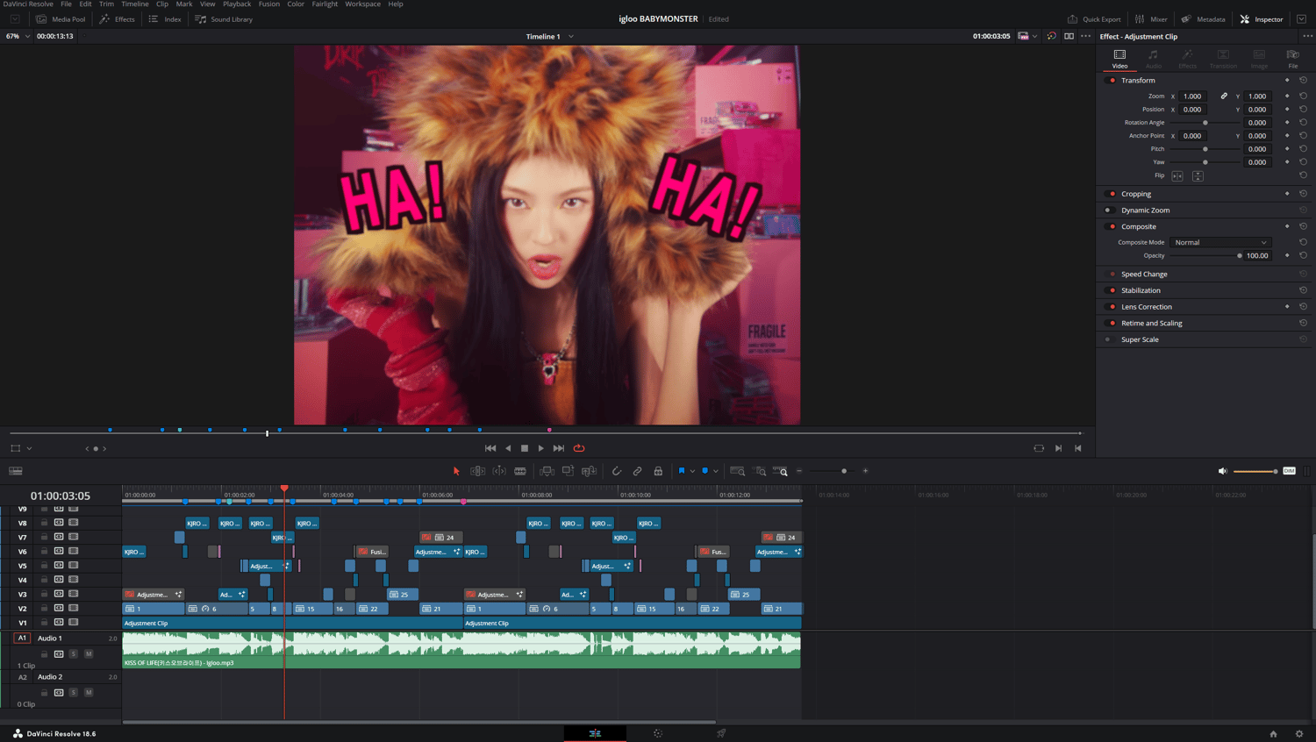The height and width of the screenshot is (742, 1316).
Task: Open the Timeline 1 name dropdown
Action: [x=571, y=37]
